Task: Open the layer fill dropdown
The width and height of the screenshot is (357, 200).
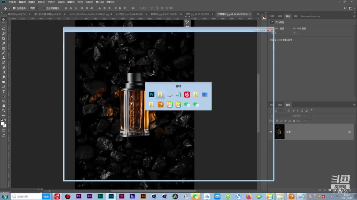Action: click(311, 121)
